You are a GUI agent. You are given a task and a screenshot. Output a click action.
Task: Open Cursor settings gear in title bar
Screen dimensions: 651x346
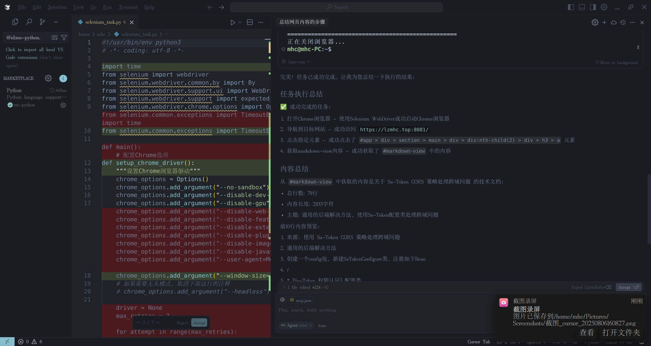pos(604,7)
